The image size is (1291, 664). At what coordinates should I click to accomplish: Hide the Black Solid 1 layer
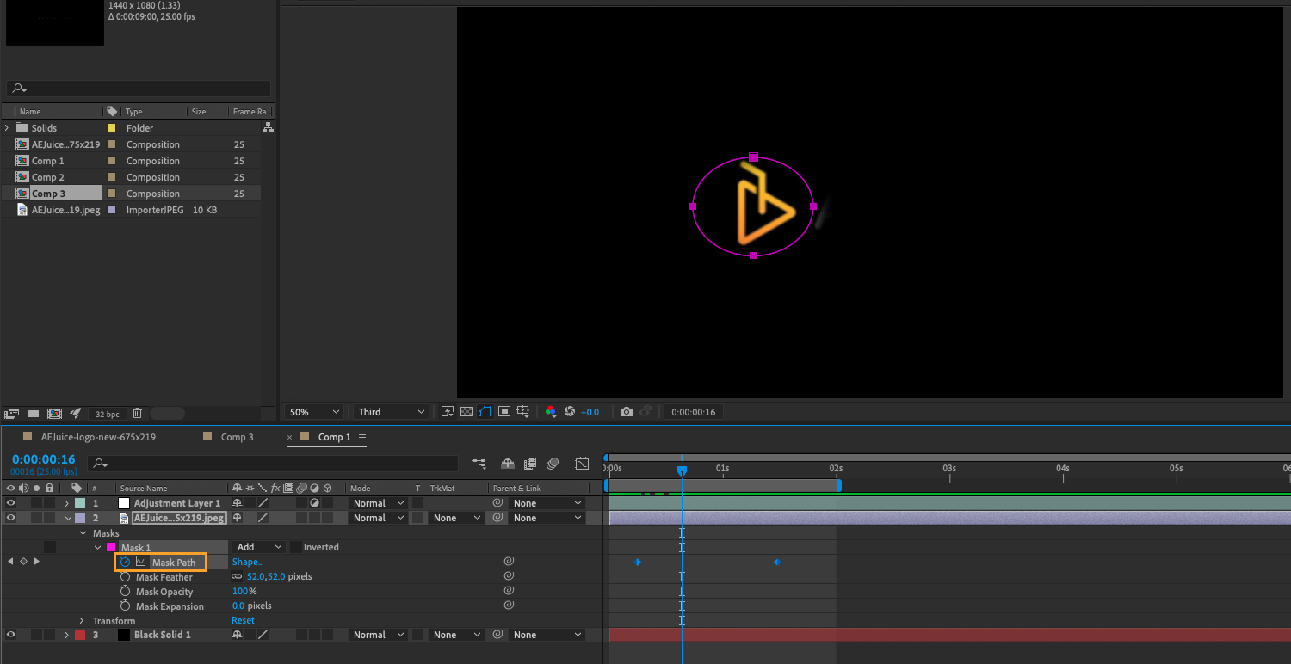pos(11,635)
